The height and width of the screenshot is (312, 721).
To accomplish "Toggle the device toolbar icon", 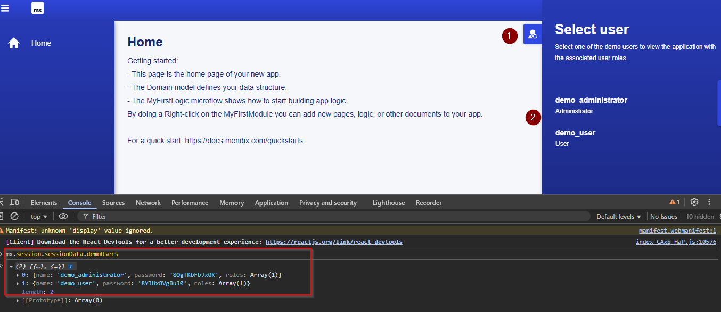I will tap(14, 202).
